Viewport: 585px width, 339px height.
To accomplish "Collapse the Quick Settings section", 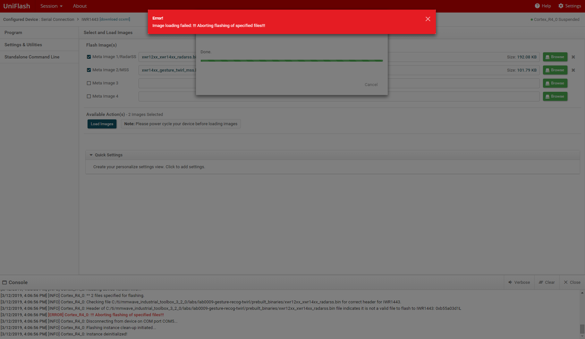I will tap(91, 155).
